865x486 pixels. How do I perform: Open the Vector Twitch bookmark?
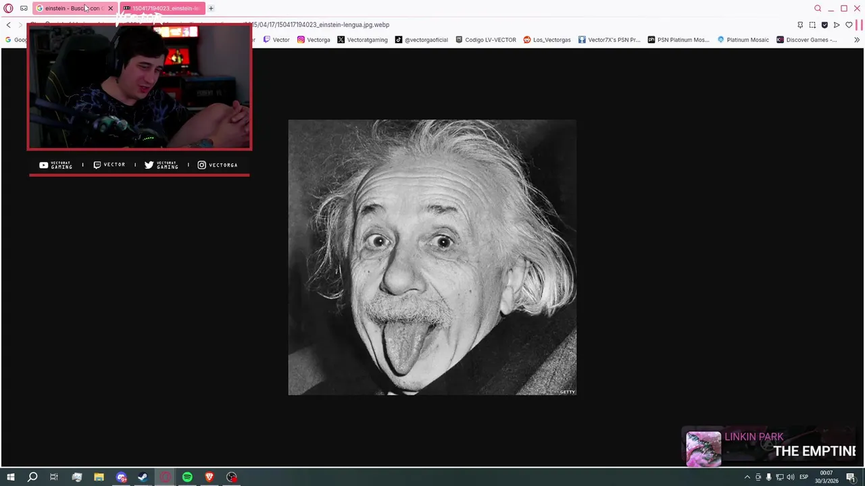276,40
